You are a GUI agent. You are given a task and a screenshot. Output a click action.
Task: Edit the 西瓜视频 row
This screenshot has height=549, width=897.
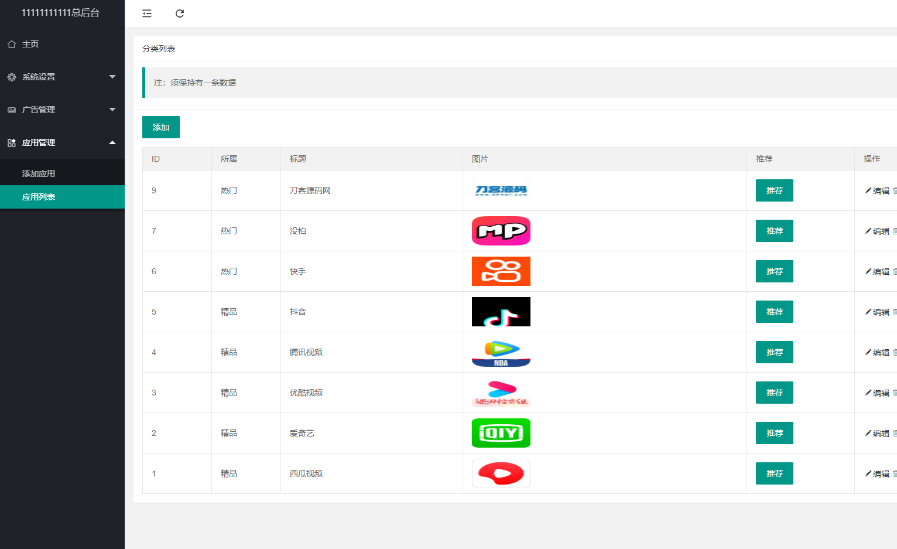pos(877,474)
